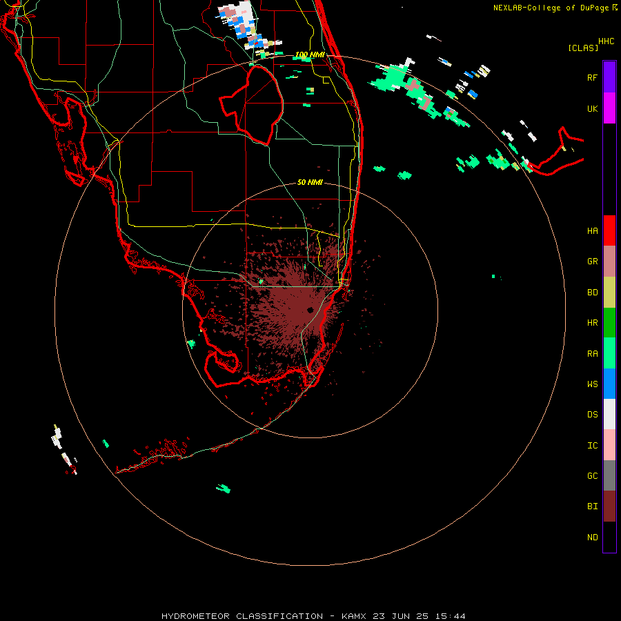Image resolution: width=621 pixels, height=621 pixels.
Task: Click the pink-brown GR legend swatch
Action: point(609,262)
